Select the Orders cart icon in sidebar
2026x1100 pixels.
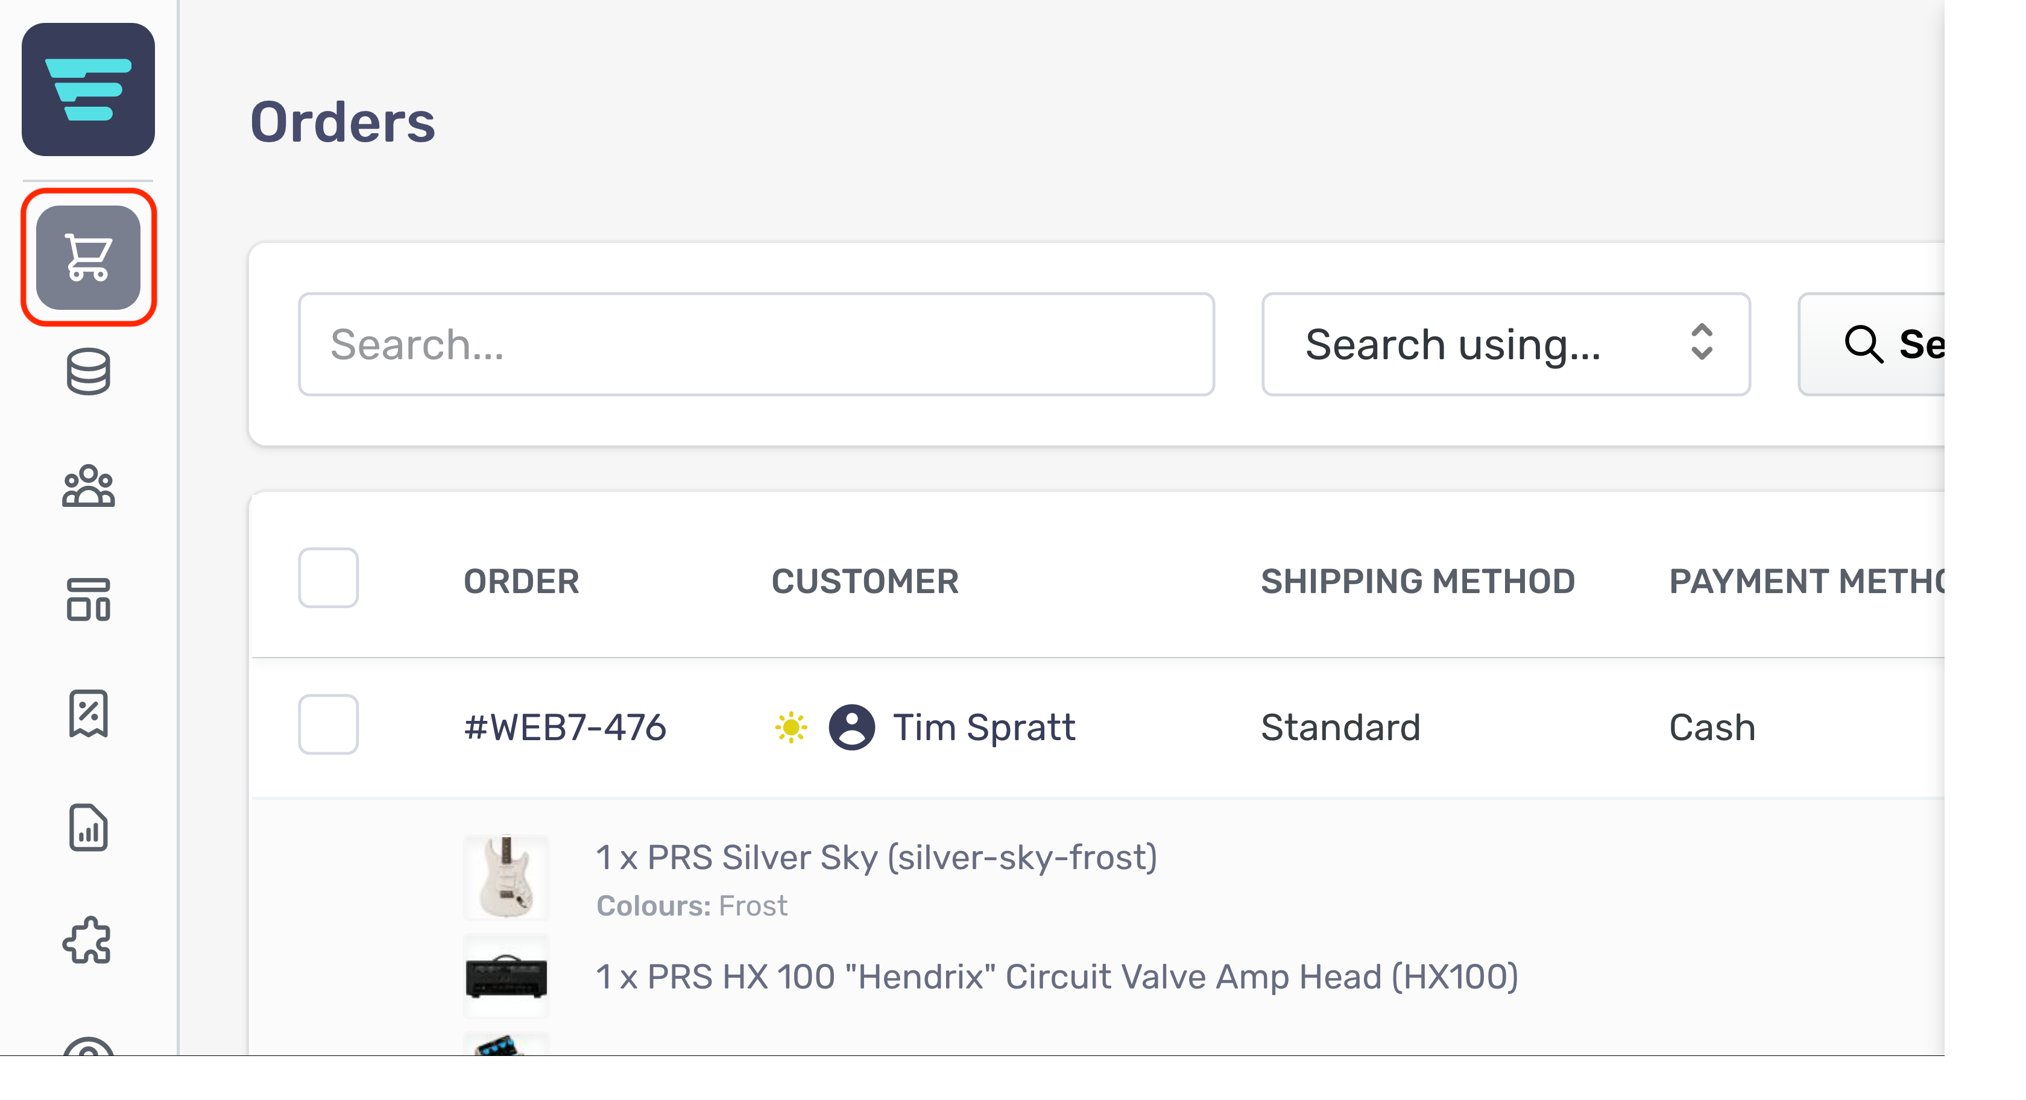88,258
